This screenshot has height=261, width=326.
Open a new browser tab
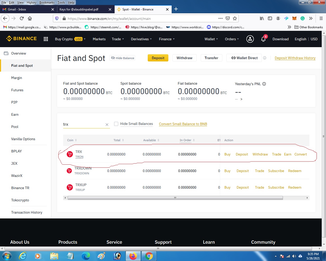coord(176,9)
